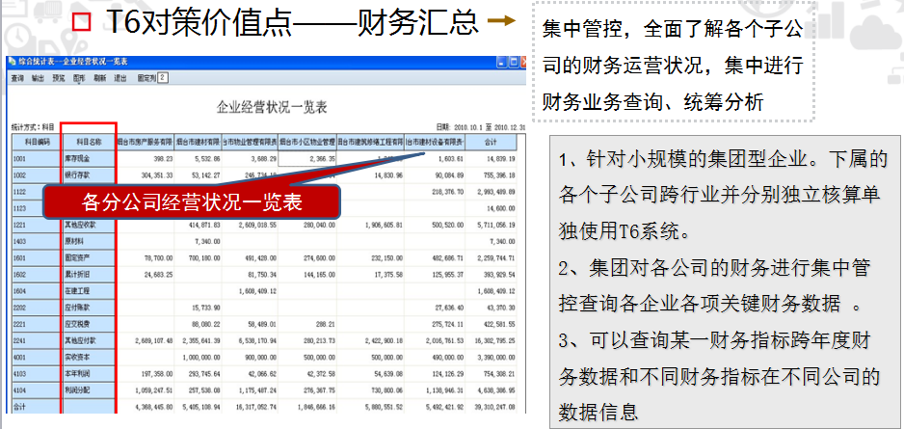
Task: Select account code 1221 row
Action: [37, 225]
